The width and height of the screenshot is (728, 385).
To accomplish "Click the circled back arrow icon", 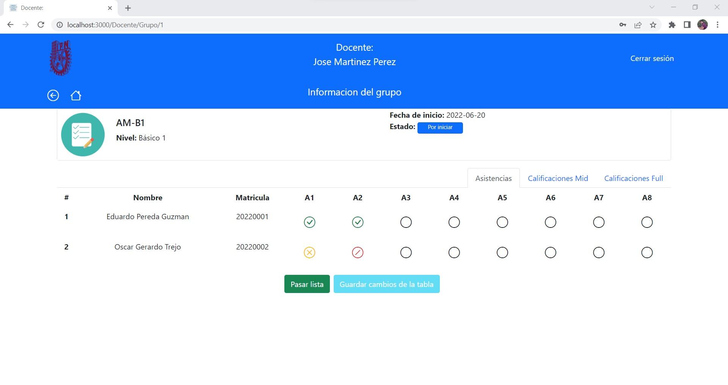I will pyautogui.click(x=53, y=95).
